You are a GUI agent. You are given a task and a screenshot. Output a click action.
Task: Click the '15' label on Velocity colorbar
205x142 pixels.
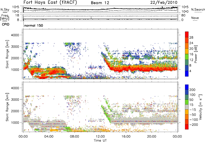[191, 105]
